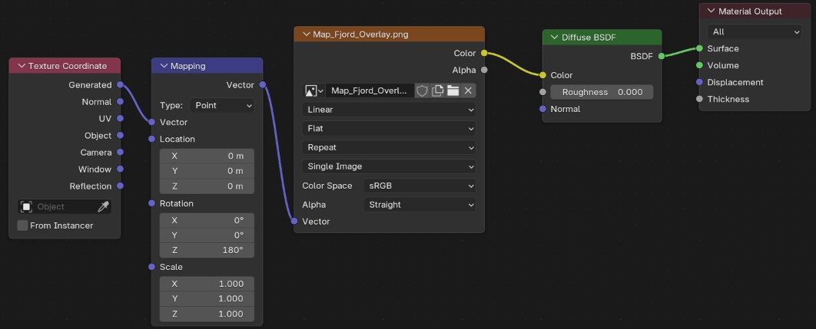Open the Repeat extension dropdown
The width and height of the screenshot is (816, 329).
pyautogui.click(x=389, y=147)
